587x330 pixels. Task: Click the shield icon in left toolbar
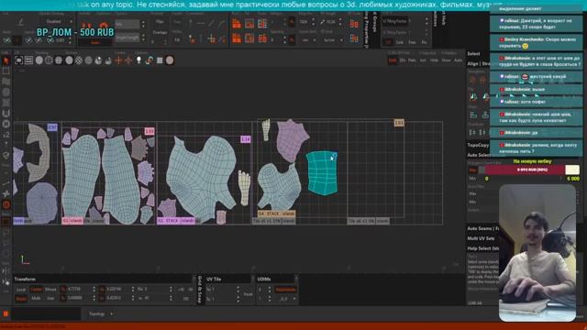6,155
